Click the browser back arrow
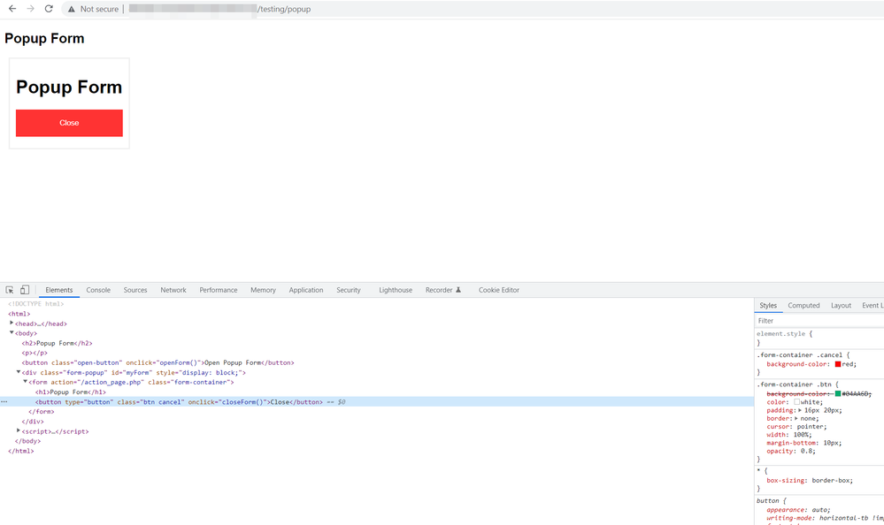 click(12, 9)
